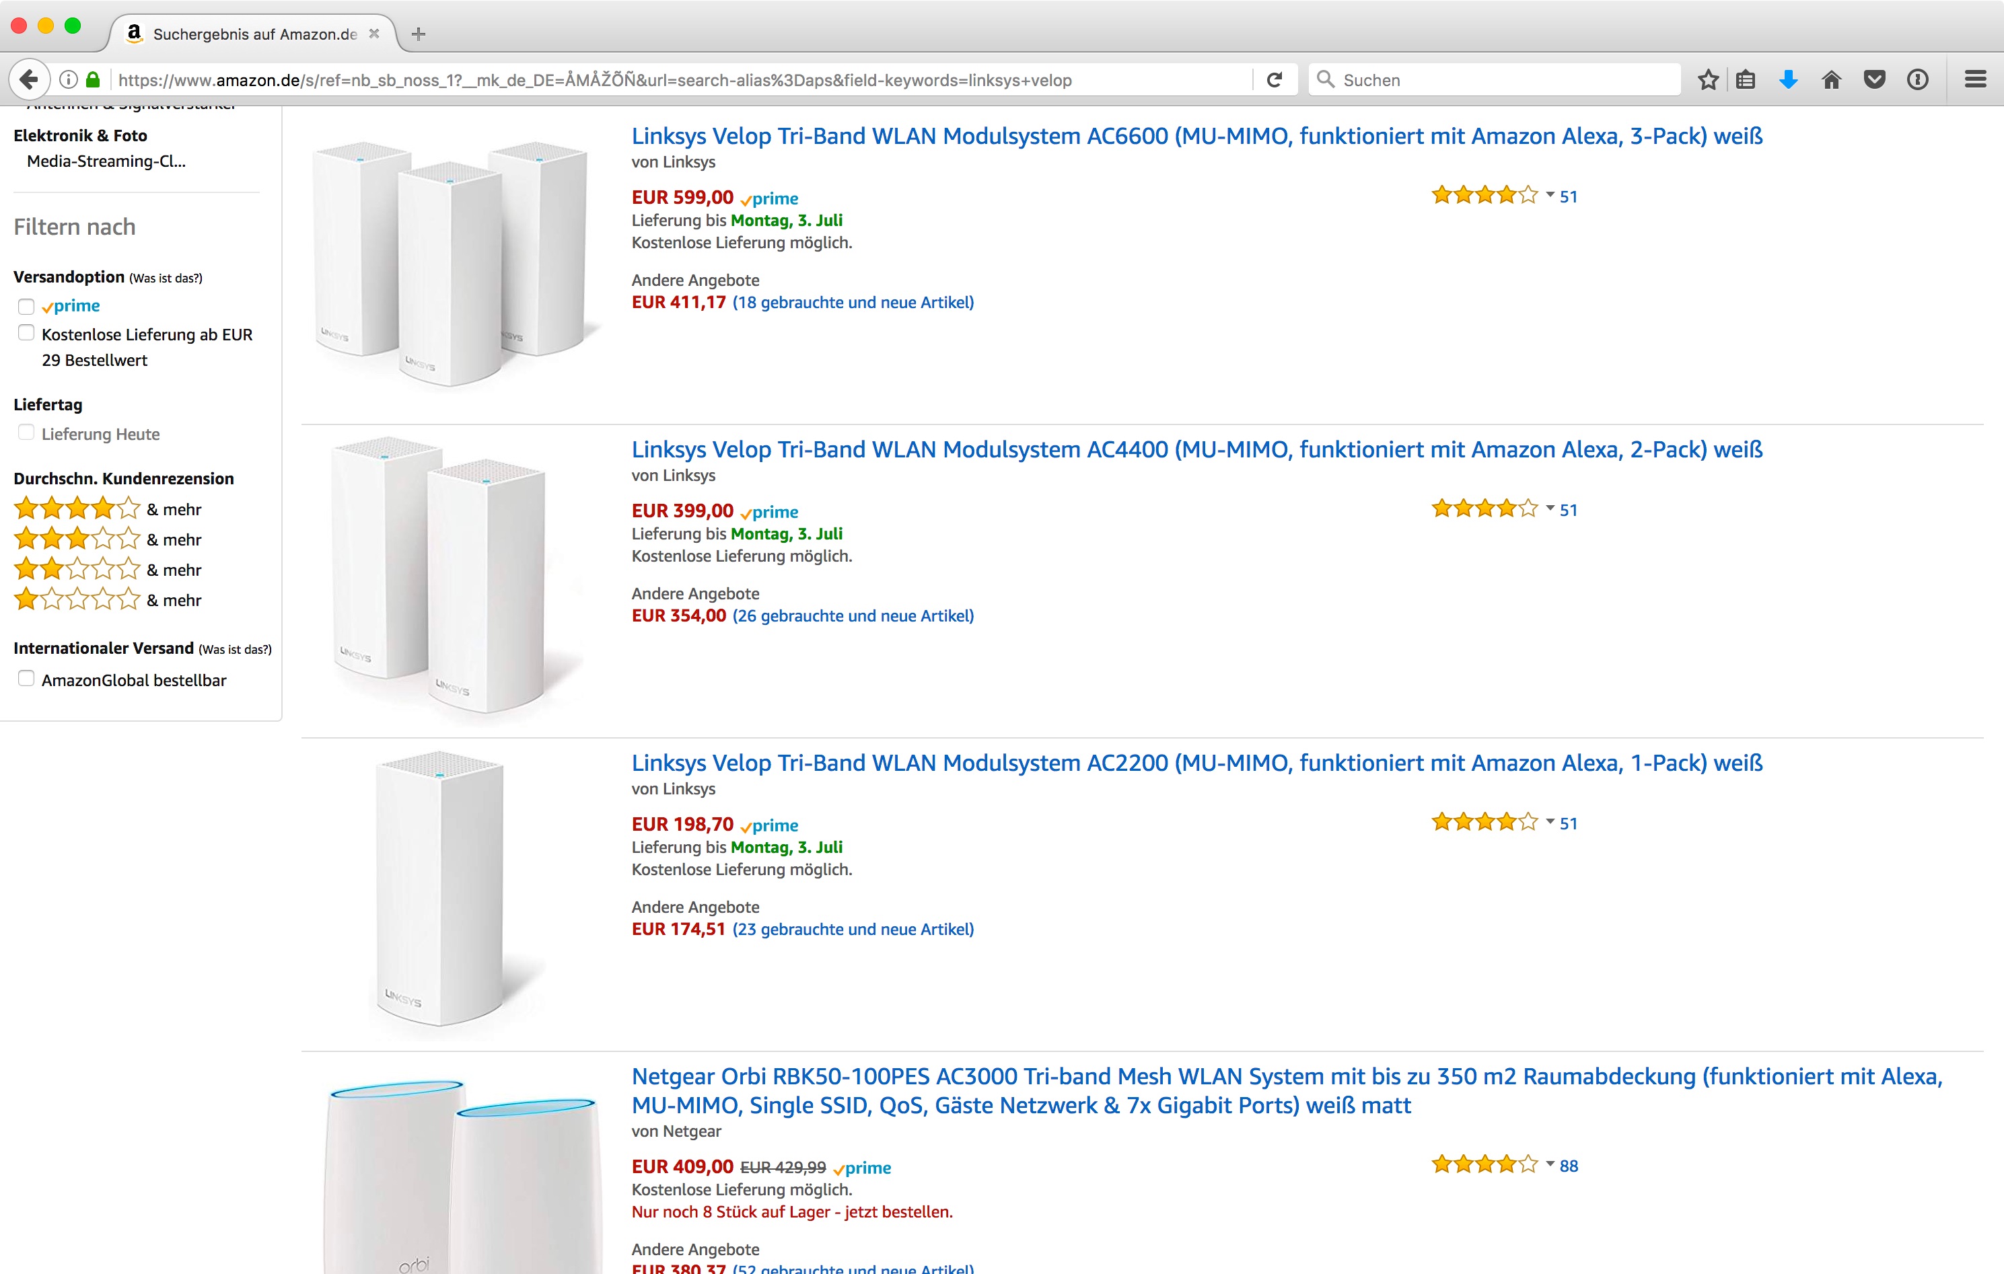Filter by four stars & mehr rating
The image size is (2004, 1274).
[x=106, y=509]
